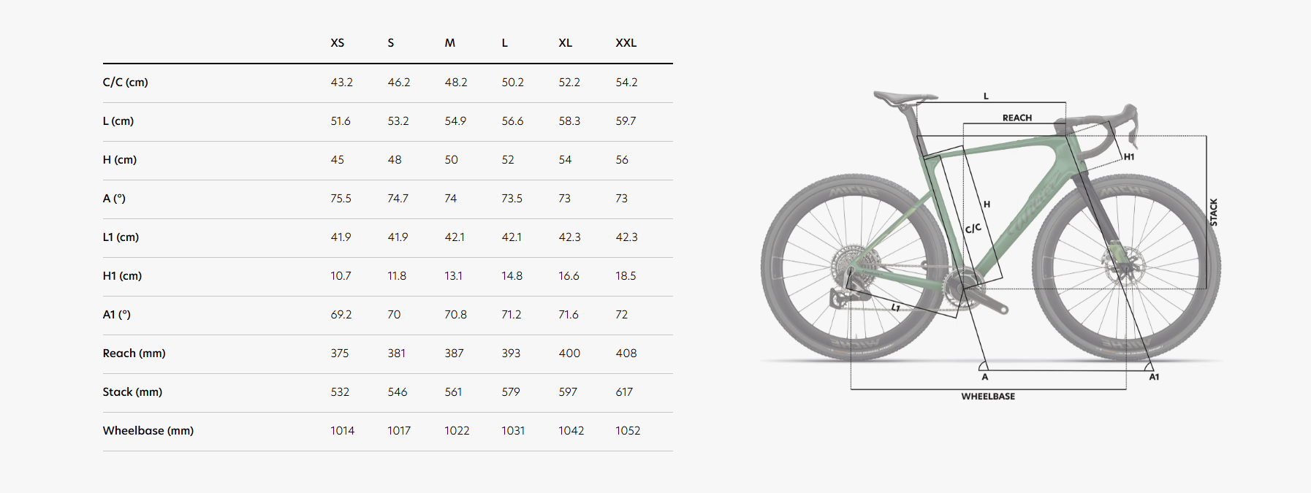The height and width of the screenshot is (493, 1311).
Task: Click the XS size column header
Action: (337, 43)
